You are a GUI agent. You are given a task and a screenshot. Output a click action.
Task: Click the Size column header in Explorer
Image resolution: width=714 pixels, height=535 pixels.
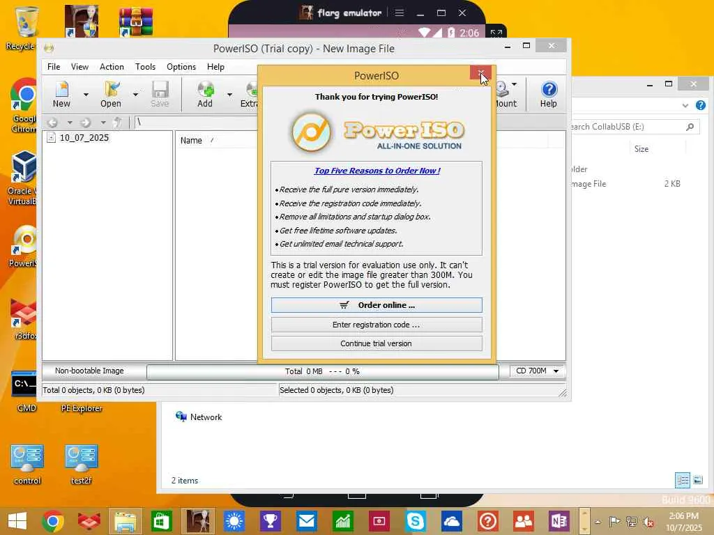pyautogui.click(x=641, y=149)
